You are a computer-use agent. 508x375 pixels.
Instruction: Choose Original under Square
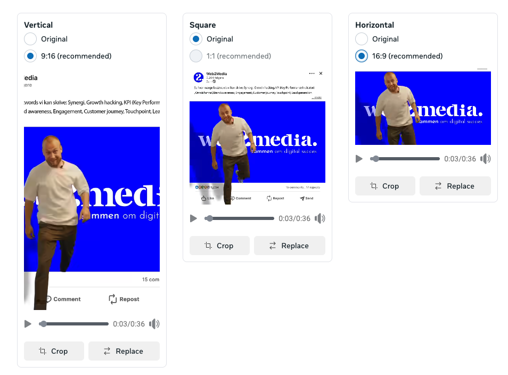click(196, 39)
